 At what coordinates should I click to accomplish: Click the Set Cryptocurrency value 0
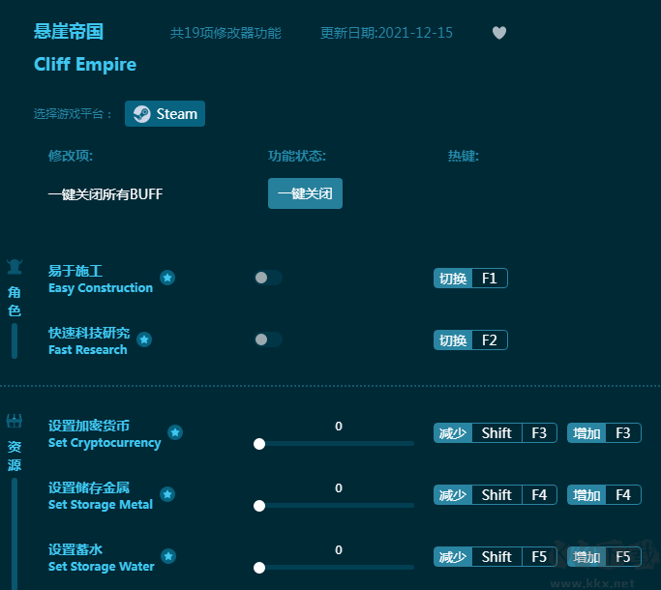pos(339,427)
